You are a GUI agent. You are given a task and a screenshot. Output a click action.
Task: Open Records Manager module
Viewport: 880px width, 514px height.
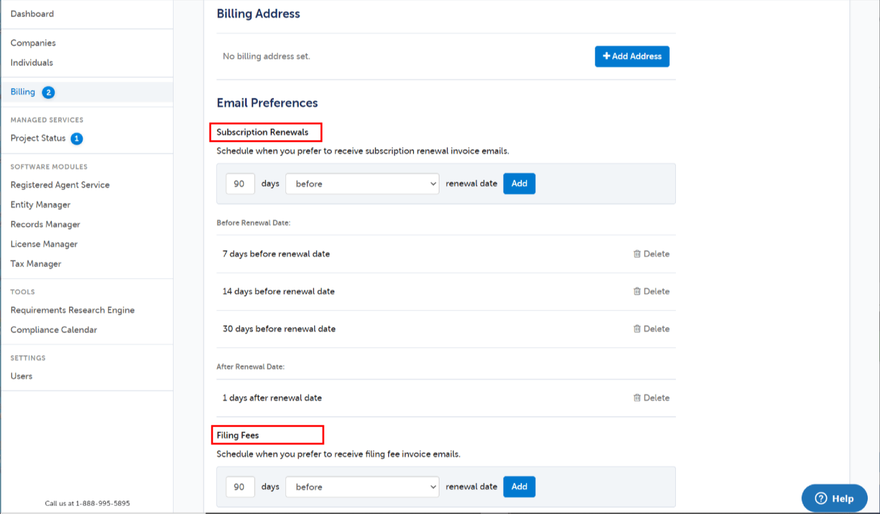pos(45,224)
